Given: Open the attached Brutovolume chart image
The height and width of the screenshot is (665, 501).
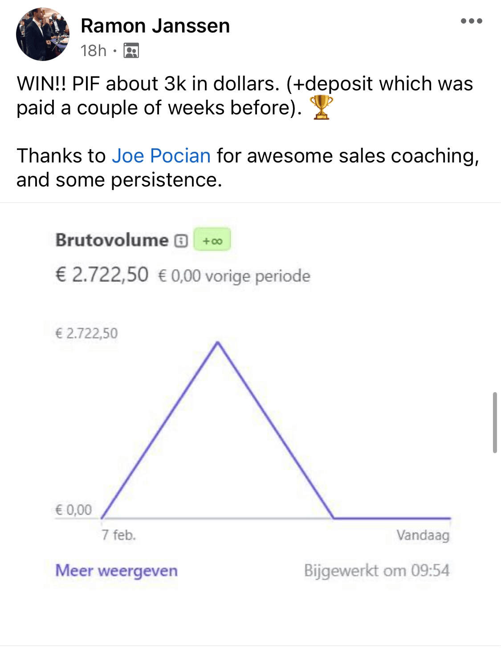Looking at the screenshot, I should pyautogui.click(x=250, y=424).
